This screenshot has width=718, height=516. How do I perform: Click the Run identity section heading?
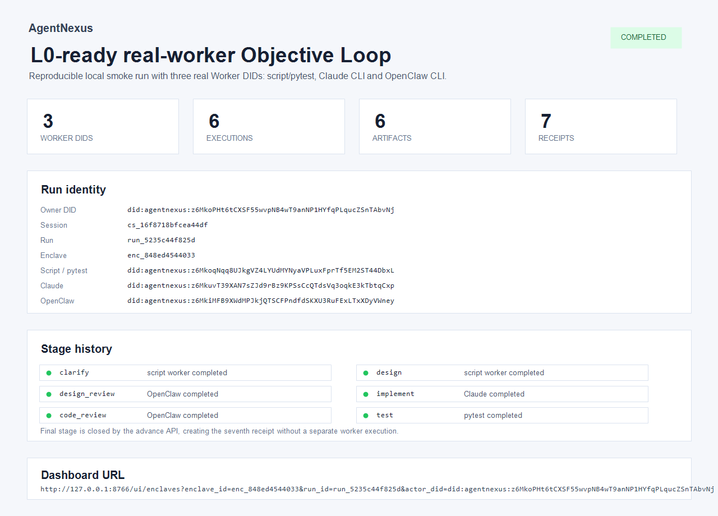click(x=73, y=190)
